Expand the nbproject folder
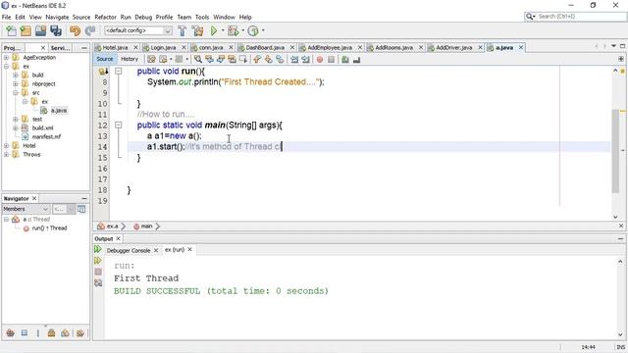This screenshot has width=628, height=353. (x=16, y=83)
